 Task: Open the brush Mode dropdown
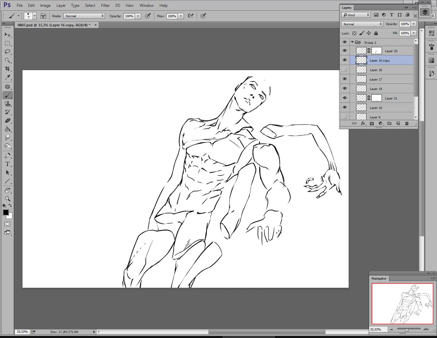tap(84, 16)
